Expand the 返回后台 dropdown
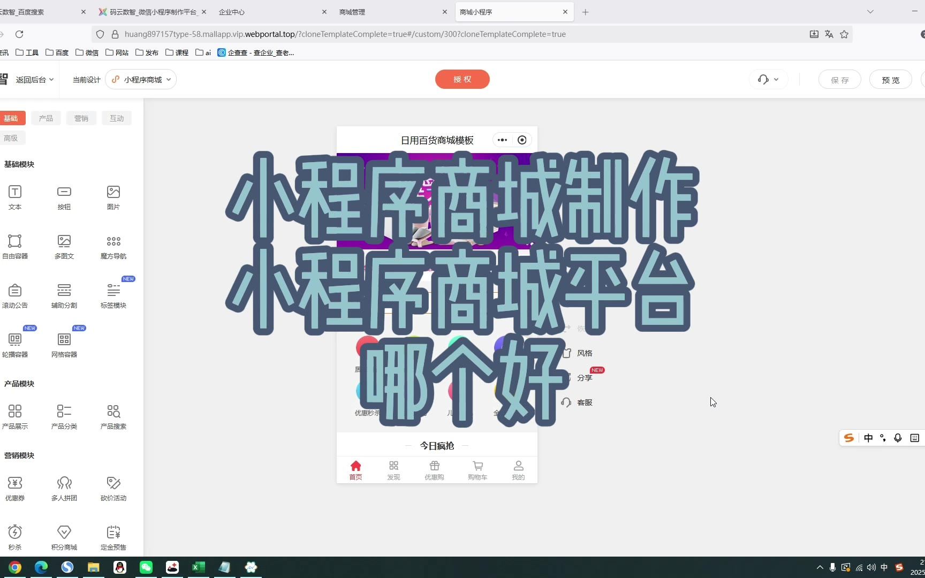925x578 pixels. (x=35, y=80)
